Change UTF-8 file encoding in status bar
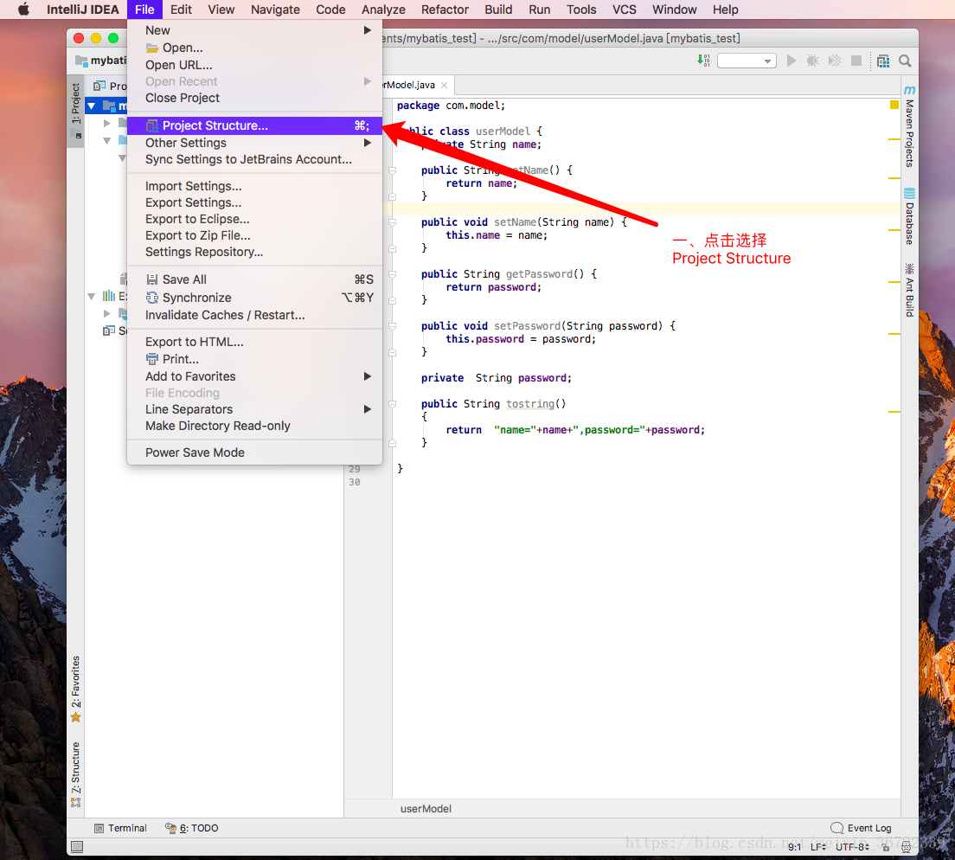 pos(852,847)
